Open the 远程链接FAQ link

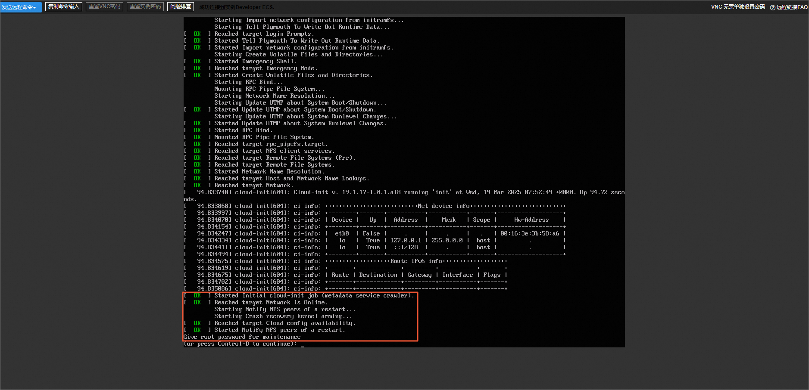tap(792, 7)
